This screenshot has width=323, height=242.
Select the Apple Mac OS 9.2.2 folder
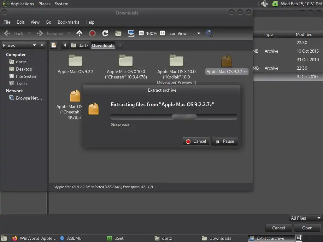point(75,64)
